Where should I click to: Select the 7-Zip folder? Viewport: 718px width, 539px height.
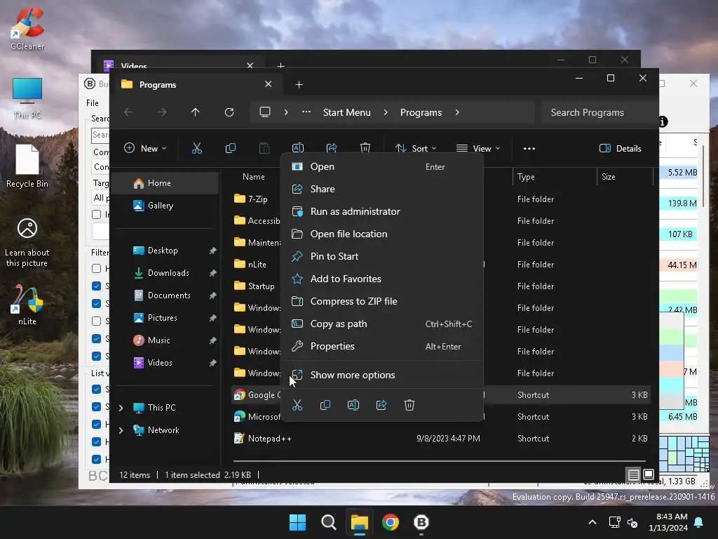[251, 199]
